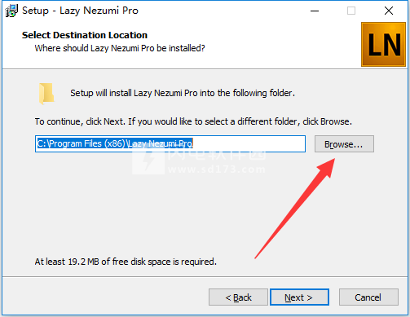Click the 'Where should Lazy Nezumi Pro be installed?' text
This screenshot has width=410, height=317.
pos(120,48)
